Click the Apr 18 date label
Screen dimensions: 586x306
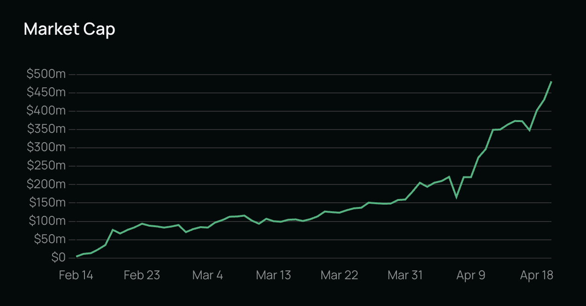pos(536,275)
